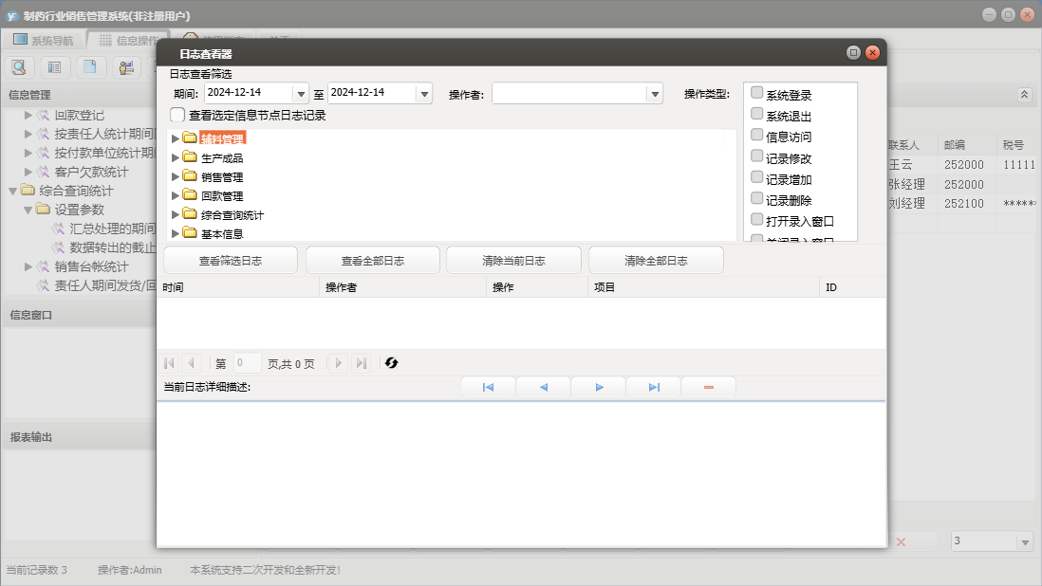This screenshot has height=586, width=1042.
Task: Tick the 记录删除 checkbox
Action: pyautogui.click(x=756, y=199)
